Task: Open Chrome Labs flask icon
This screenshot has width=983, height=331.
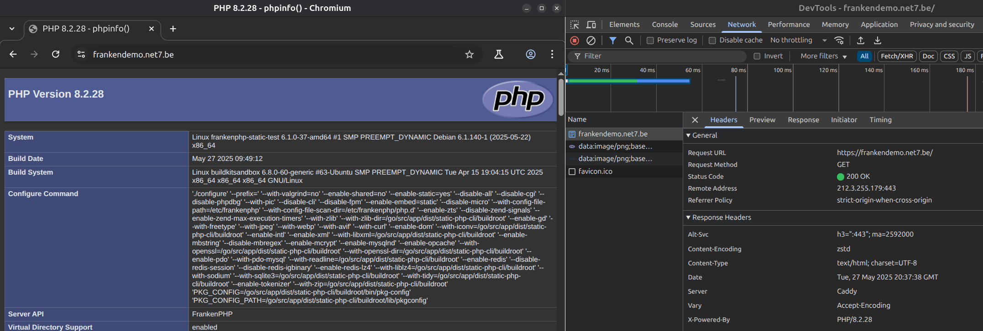Action: [499, 54]
